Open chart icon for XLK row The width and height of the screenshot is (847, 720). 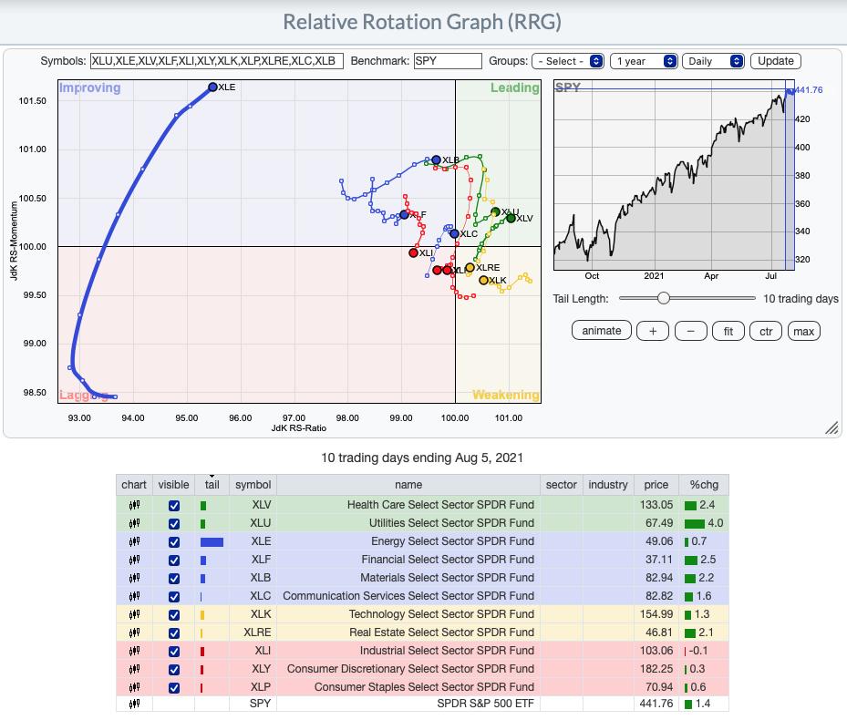tap(134, 614)
